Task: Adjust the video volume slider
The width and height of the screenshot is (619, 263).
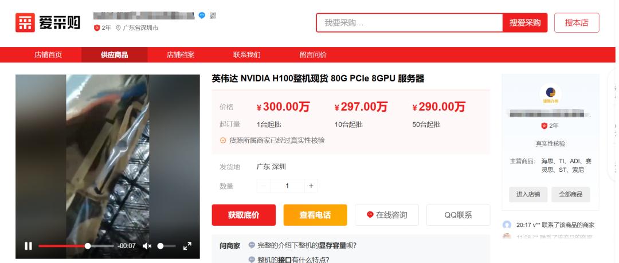Action: pyautogui.click(x=166, y=246)
